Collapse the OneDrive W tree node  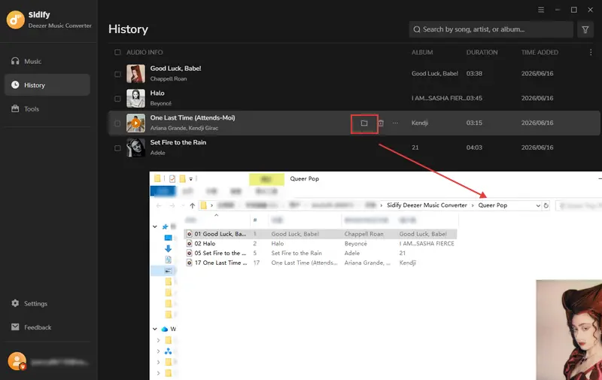tap(155, 329)
